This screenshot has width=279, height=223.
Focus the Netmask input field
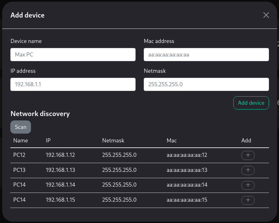click(206, 84)
